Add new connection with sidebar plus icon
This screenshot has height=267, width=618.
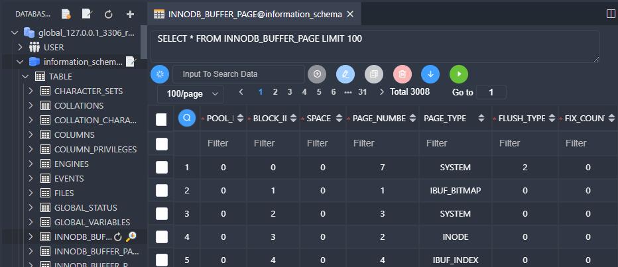(130, 14)
